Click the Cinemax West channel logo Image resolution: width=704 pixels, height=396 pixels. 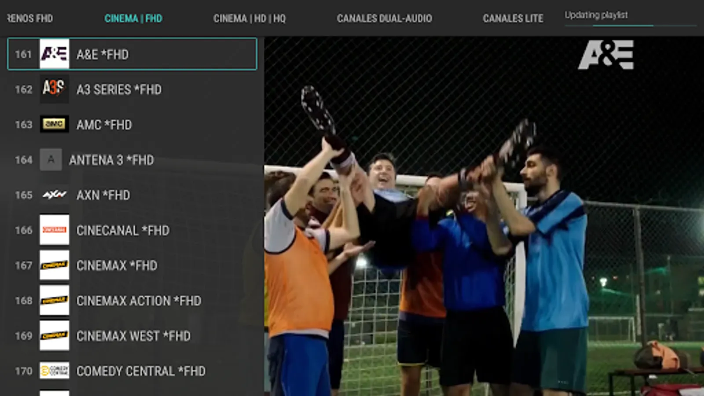pyautogui.click(x=54, y=335)
